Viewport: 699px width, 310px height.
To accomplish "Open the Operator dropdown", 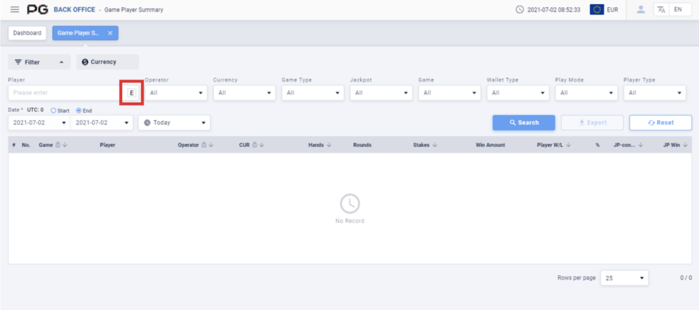I will click(x=176, y=93).
